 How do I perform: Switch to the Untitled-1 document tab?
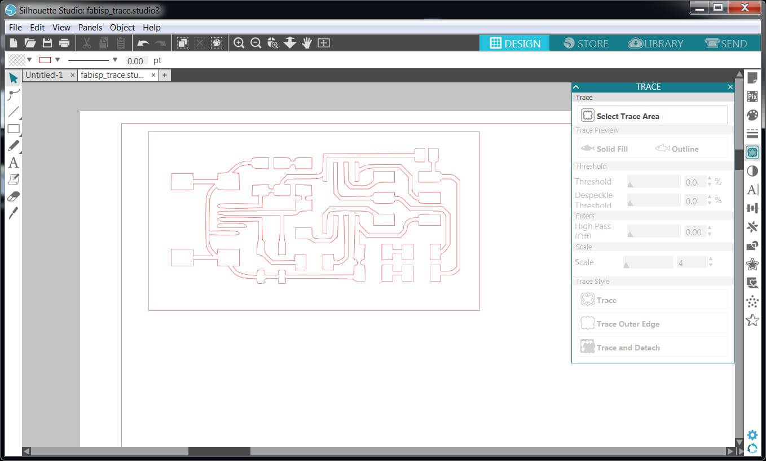pyautogui.click(x=45, y=75)
